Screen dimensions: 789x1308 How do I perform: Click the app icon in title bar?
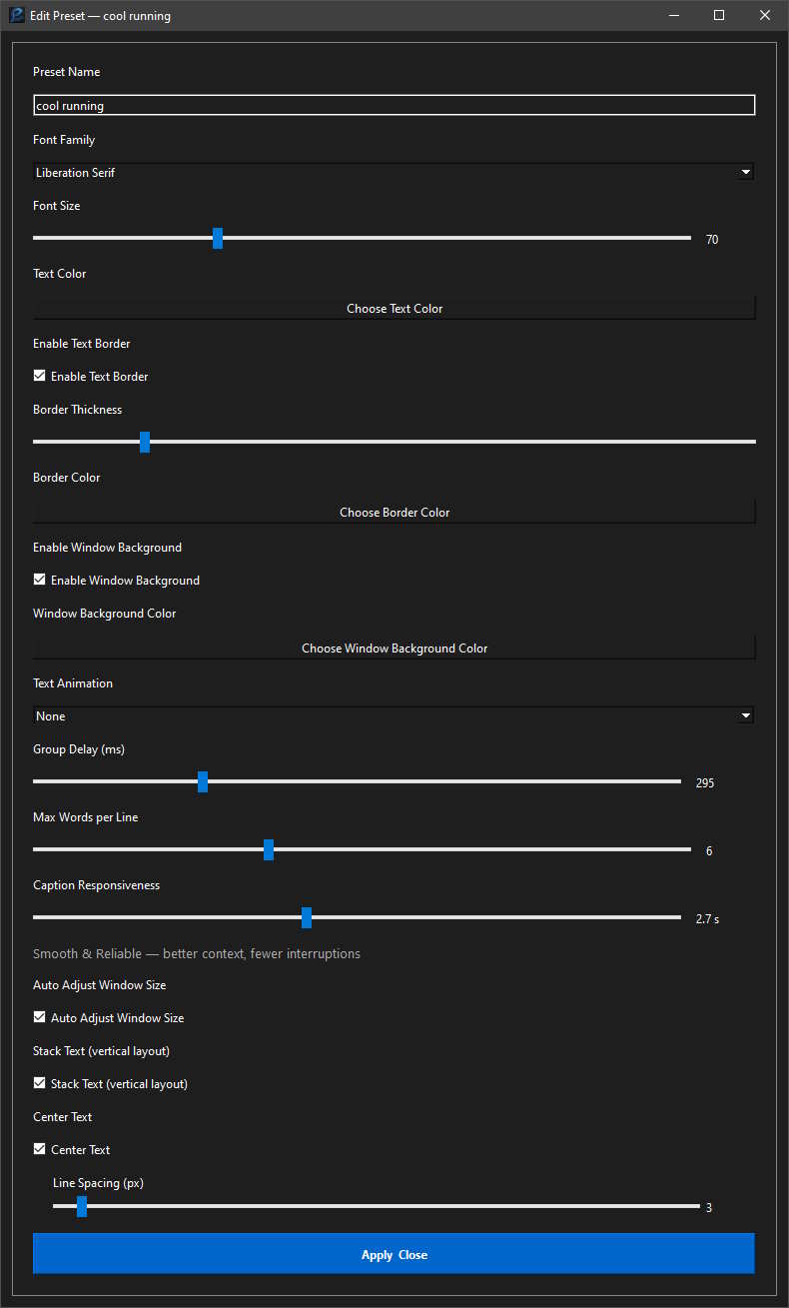17,15
